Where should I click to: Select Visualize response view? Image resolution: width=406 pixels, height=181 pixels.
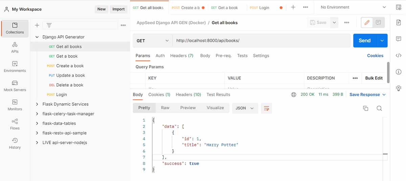(215, 108)
